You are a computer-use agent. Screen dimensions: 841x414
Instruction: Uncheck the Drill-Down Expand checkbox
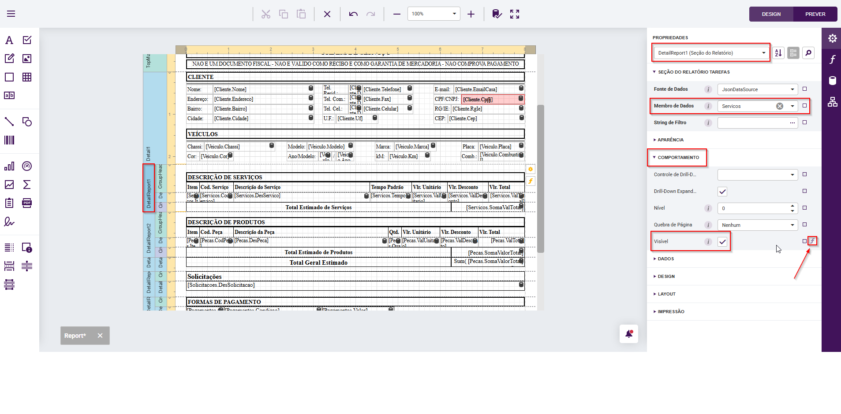pyautogui.click(x=722, y=192)
